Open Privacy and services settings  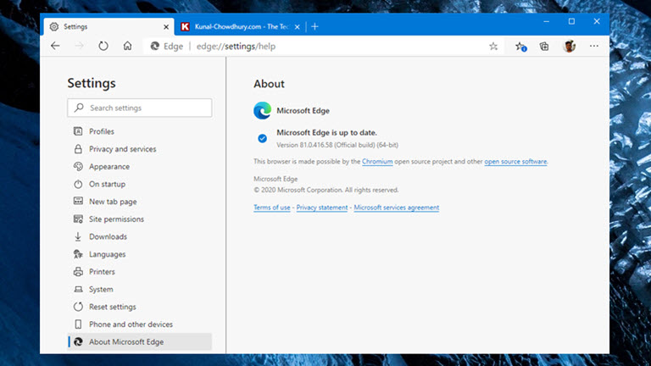(x=140, y=149)
